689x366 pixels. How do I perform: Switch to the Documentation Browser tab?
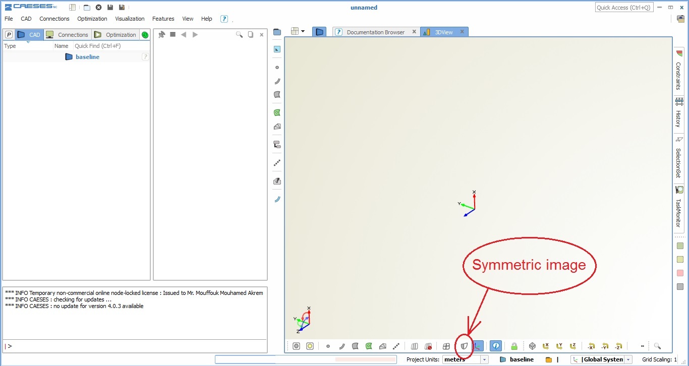(375, 32)
